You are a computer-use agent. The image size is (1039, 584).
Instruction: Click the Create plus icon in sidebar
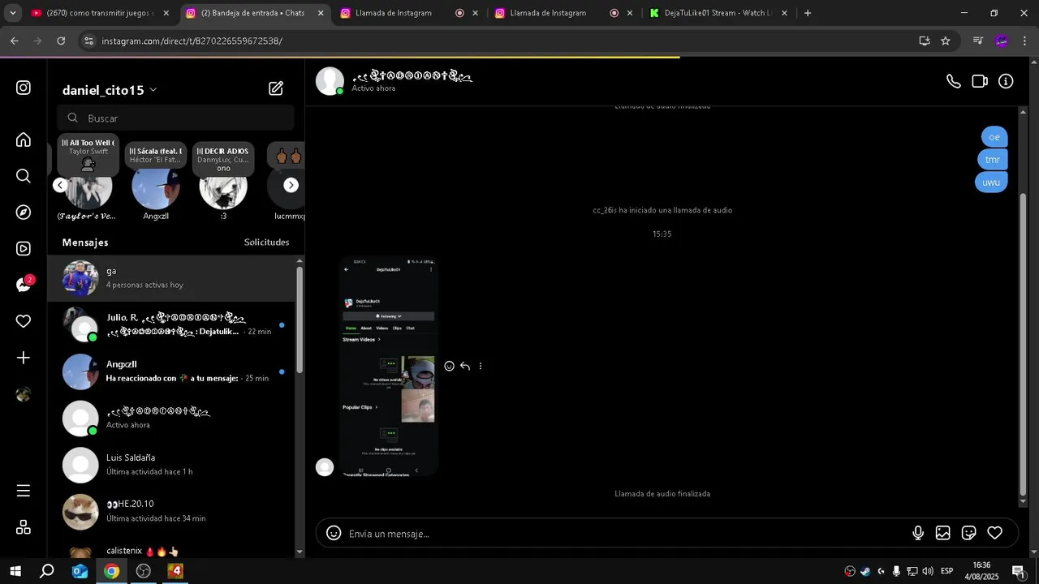[24, 358]
